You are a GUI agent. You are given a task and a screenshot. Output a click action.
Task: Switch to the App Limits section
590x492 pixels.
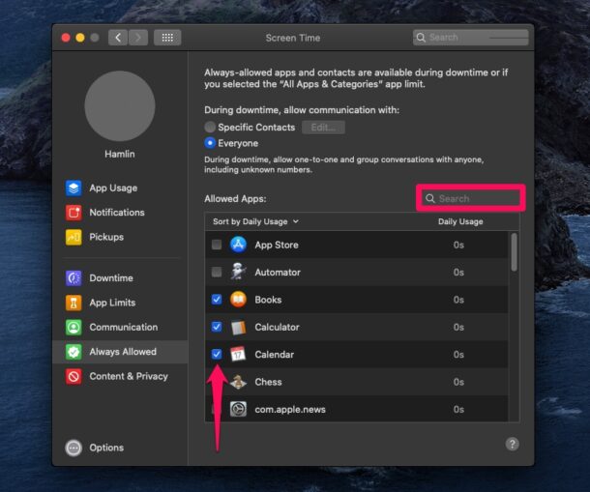tap(112, 303)
